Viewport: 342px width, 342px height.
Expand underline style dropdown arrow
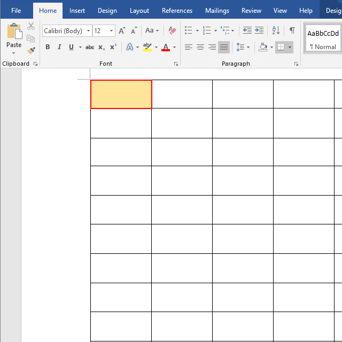click(80, 47)
